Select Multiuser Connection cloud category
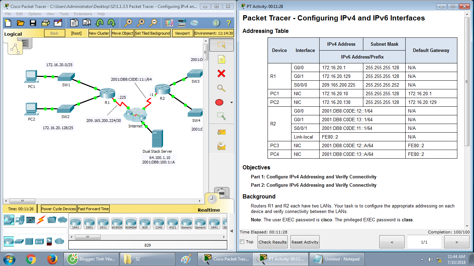 coord(62,220)
